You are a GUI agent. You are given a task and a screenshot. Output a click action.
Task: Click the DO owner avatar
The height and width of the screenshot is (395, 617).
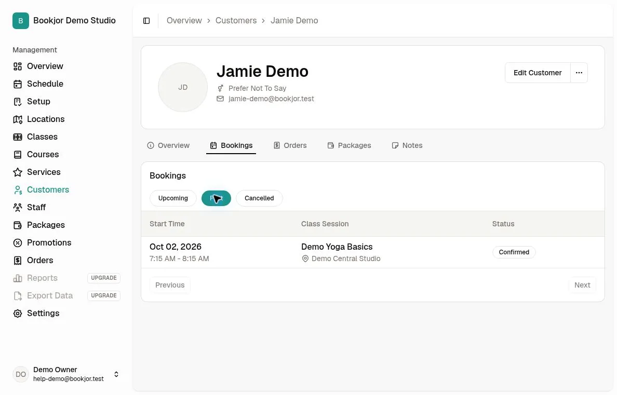point(21,374)
